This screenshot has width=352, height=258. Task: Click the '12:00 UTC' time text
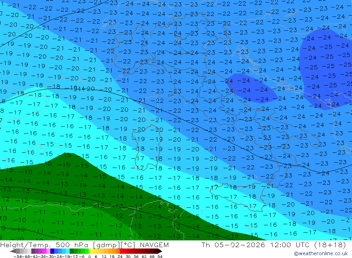[290, 245]
